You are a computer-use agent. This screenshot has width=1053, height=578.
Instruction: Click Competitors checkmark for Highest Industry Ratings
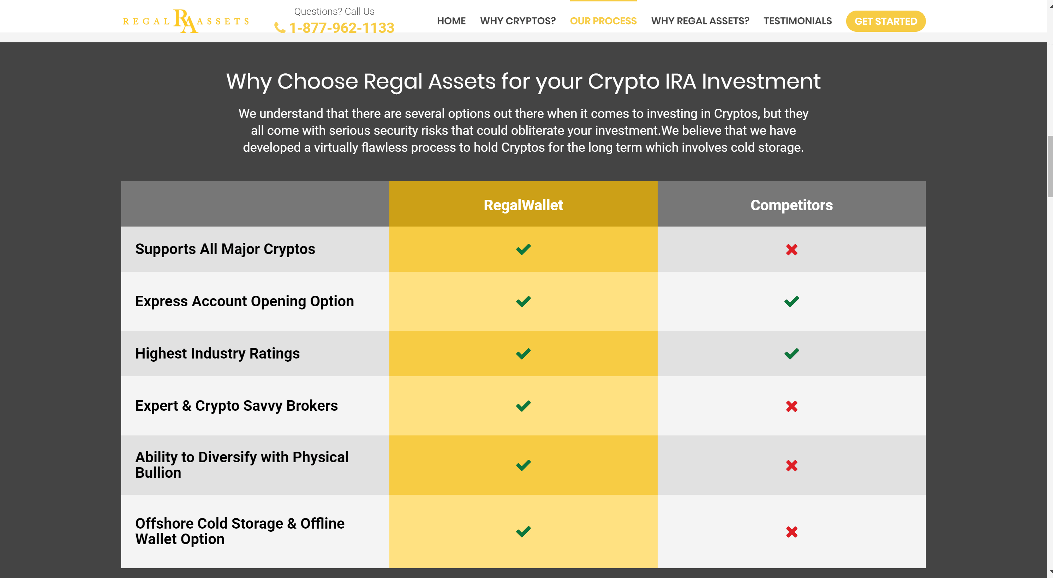(791, 354)
